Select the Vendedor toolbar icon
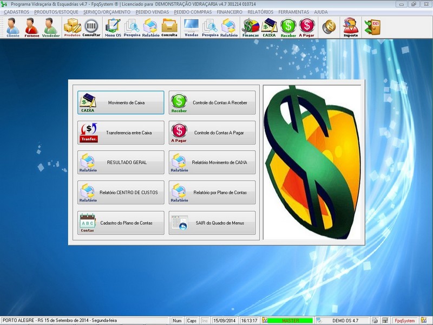Image resolution: width=433 pixels, height=325 pixels. (51, 27)
